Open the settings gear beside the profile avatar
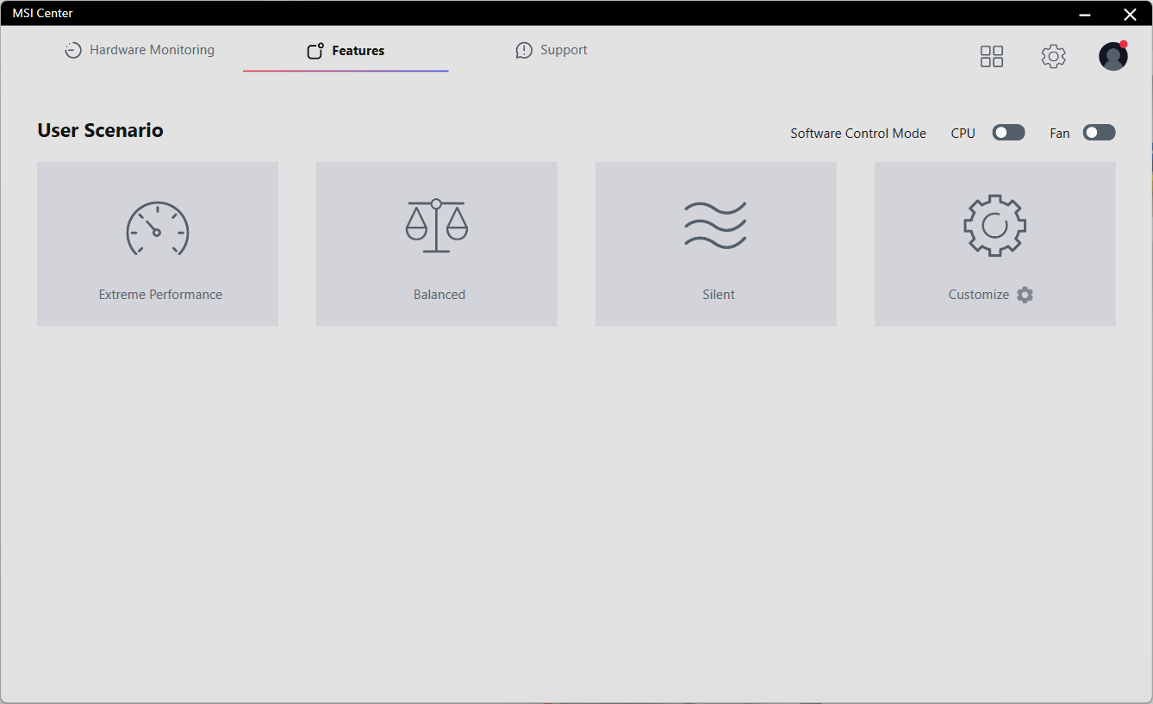This screenshot has height=704, width=1153. pyautogui.click(x=1053, y=57)
